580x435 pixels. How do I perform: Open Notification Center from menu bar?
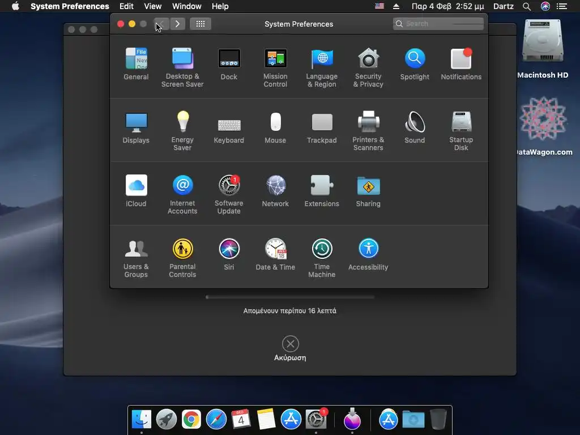click(562, 6)
